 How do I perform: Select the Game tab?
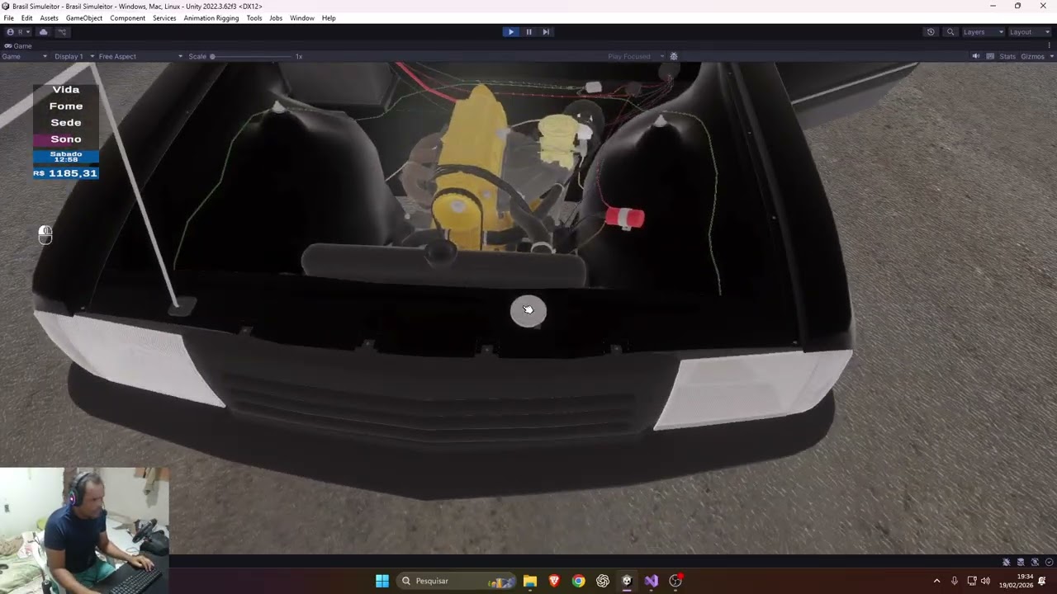pyautogui.click(x=18, y=46)
